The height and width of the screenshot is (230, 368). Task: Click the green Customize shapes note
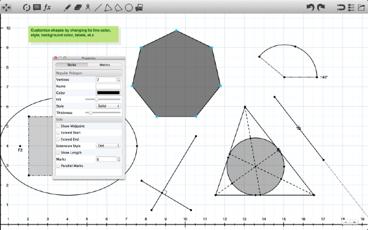pos(74,34)
